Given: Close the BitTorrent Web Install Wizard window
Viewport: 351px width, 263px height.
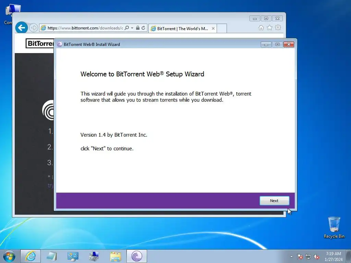Looking at the screenshot, I should click(289, 44).
